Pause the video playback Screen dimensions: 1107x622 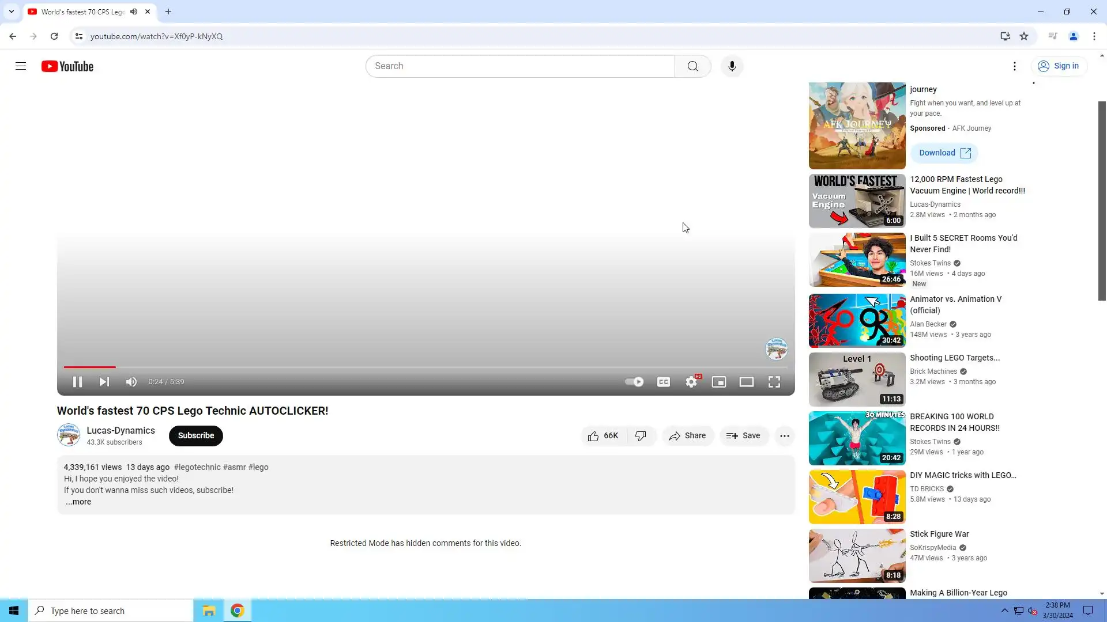click(77, 382)
